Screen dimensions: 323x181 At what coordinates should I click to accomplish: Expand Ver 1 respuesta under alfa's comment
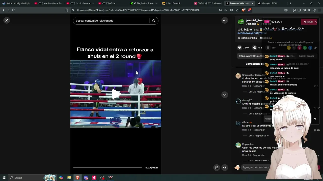[x=259, y=135]
